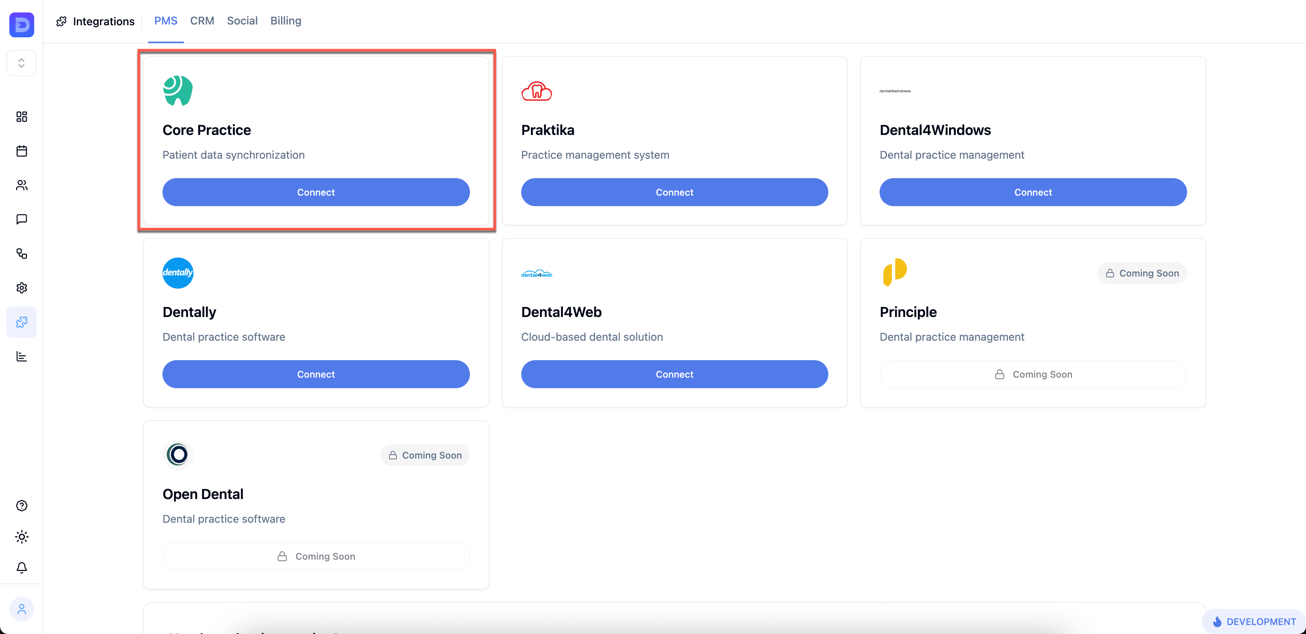
Task: Switch to the CRM tab
Action: pyautogui.click(x=202, y=21)
